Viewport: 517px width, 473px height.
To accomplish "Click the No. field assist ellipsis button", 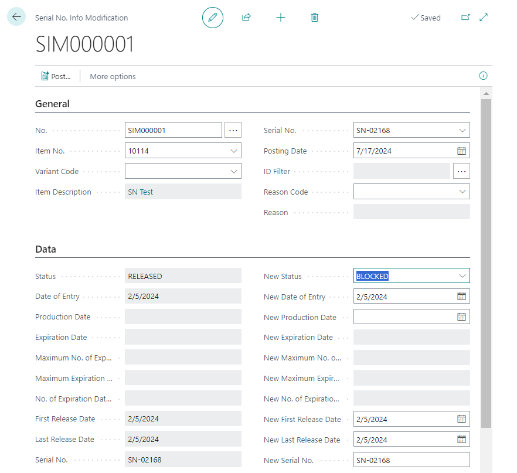I will [233, 130].
